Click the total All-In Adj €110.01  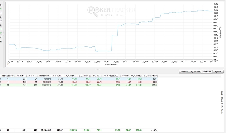point(87,130)
